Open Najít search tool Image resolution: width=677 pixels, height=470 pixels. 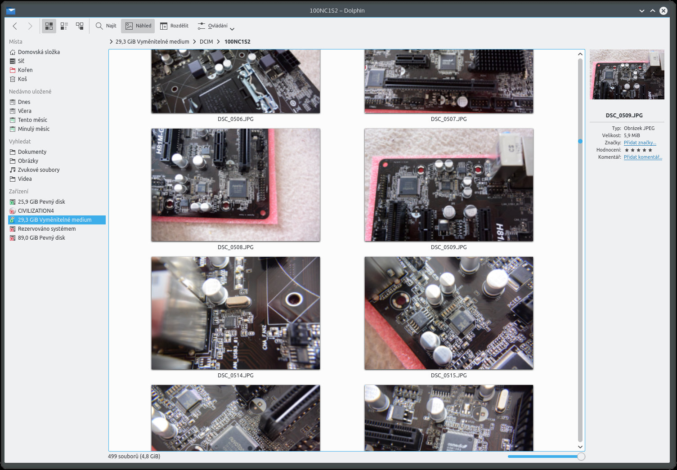tap(106, 26)
